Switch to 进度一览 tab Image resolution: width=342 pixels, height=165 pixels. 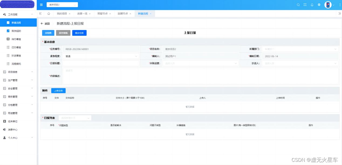click(x=82, y=14)
